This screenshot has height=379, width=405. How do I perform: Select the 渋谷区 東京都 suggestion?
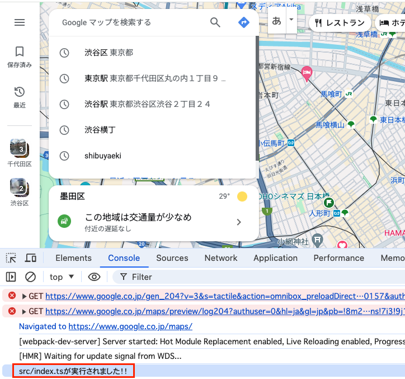[153, 53]
